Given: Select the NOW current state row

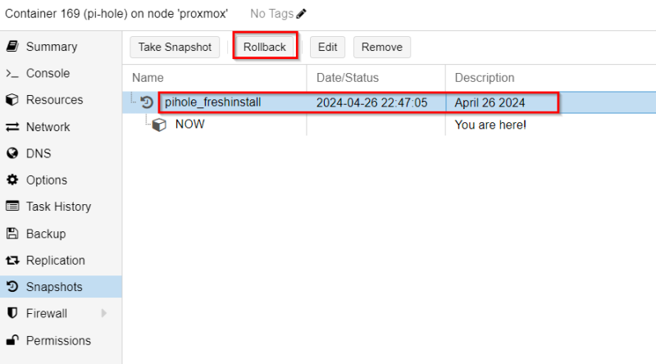Looking at the screenshot, I should 189,125.
